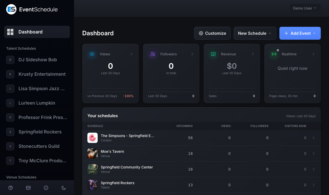Click the 'Your schedules' heading

(x=103, y=116)
